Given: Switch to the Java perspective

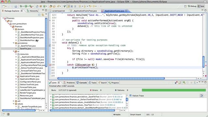Looking at the screenshot, I should [x=201, y=6].
